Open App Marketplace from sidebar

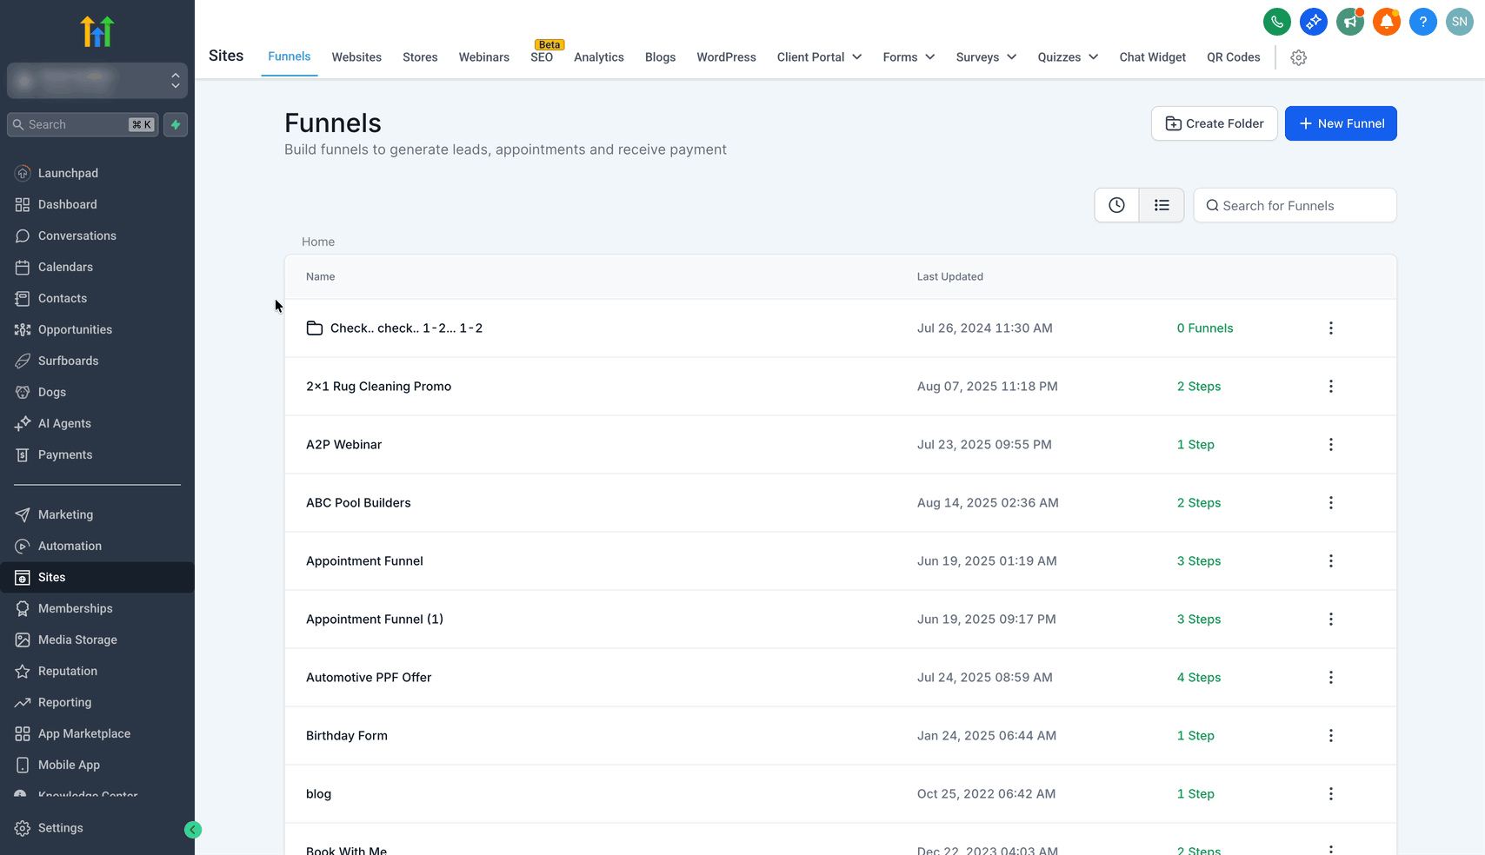pyautogui.click(x=97, y=733)
